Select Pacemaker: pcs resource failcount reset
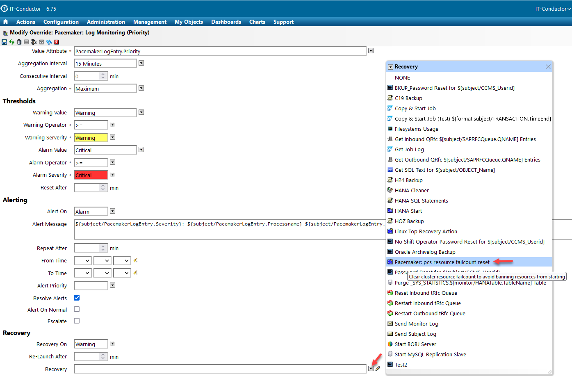This screenshot has height=376, width=572. coord(442,262)
